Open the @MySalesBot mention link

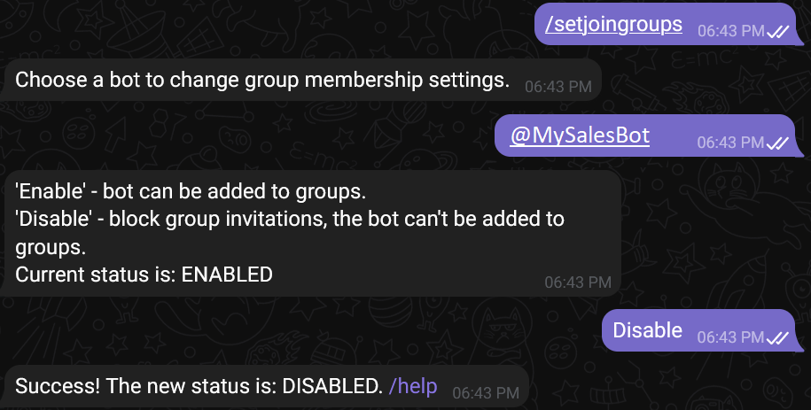tap(580, 135)
